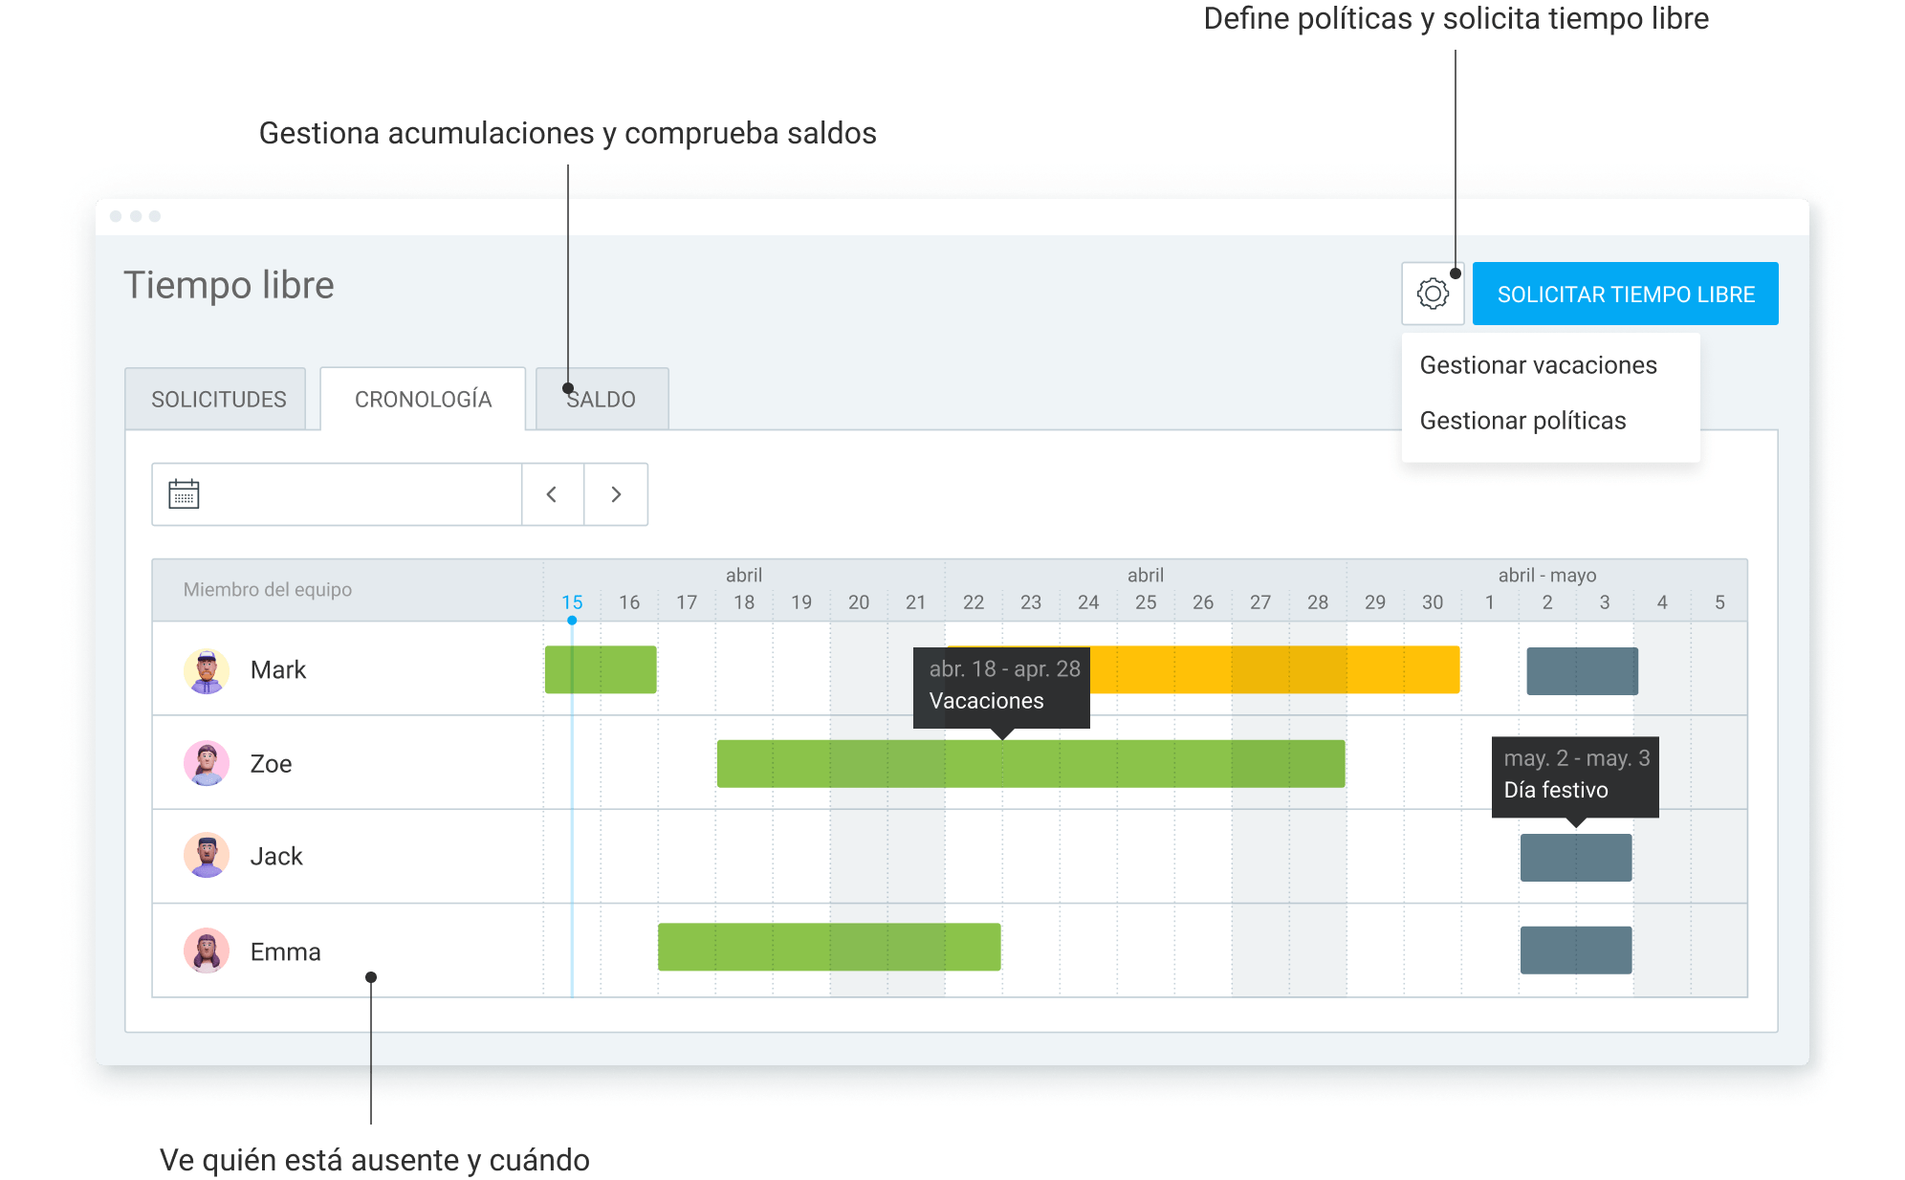Image resolution: width=1905 pixels, height=1180 pixels.
Task: Click Mark's green bar on April 15
Action: click(x=601, y=669)
